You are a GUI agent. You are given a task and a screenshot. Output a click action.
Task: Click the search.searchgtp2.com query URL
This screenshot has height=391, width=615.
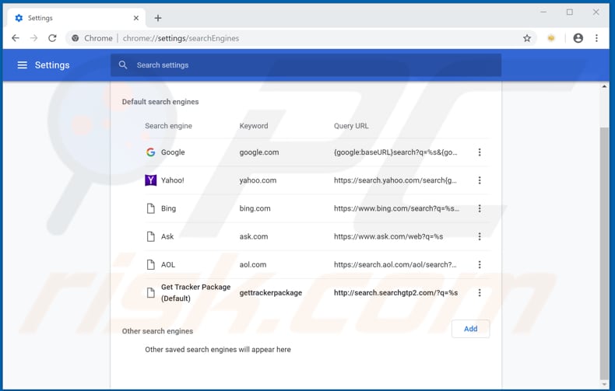tap(396, 292)
